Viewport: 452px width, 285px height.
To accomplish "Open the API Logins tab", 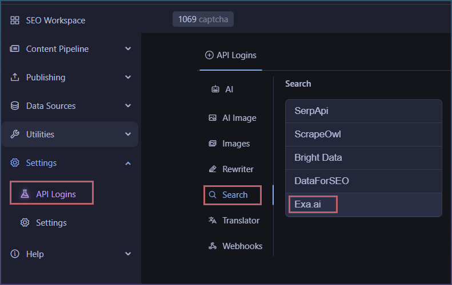I will 231,55.
